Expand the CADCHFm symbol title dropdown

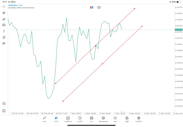[x=16, y=5]
